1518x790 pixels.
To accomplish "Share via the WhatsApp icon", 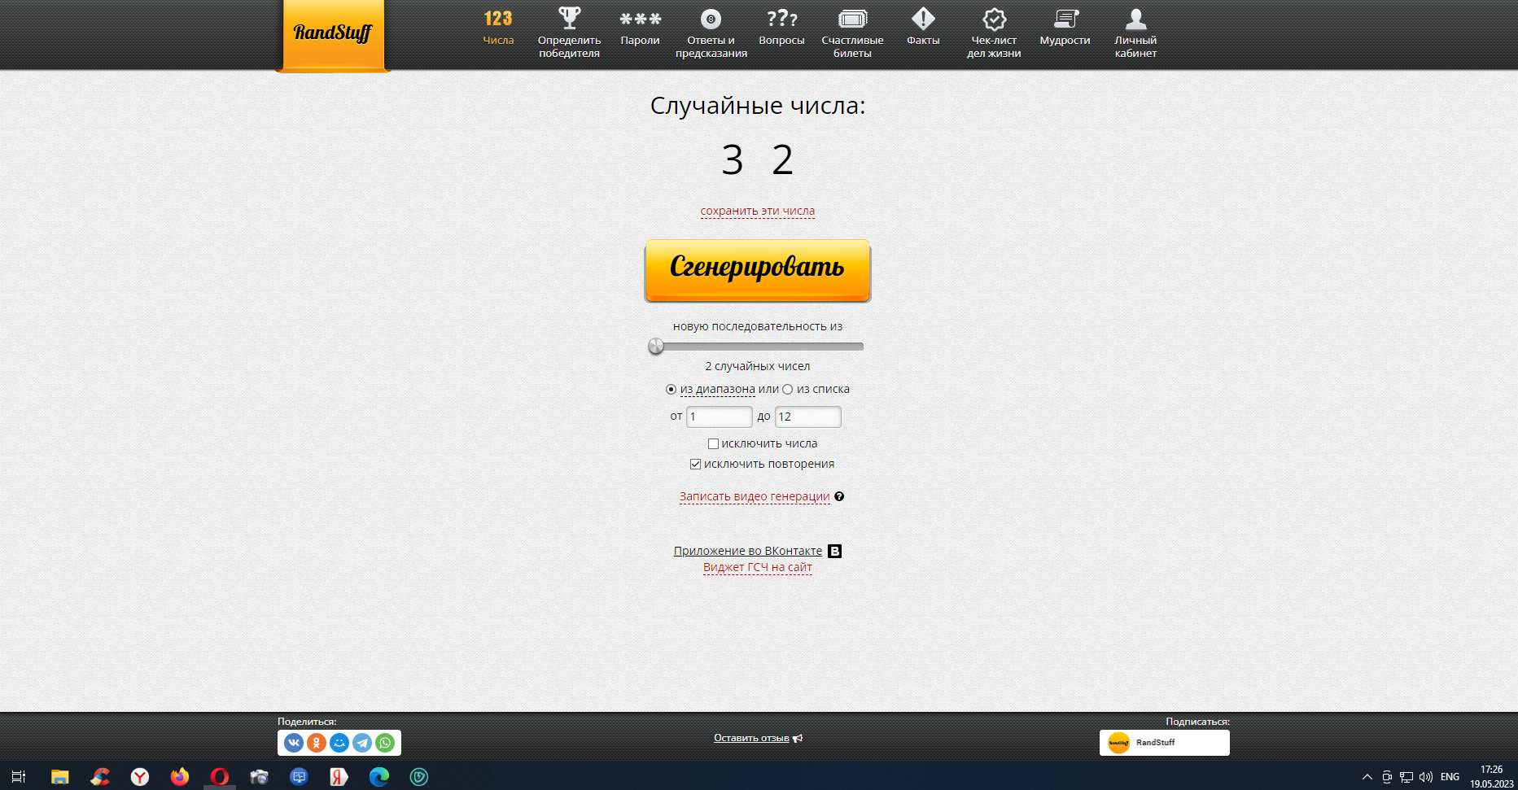I will (x=385, y=743).
